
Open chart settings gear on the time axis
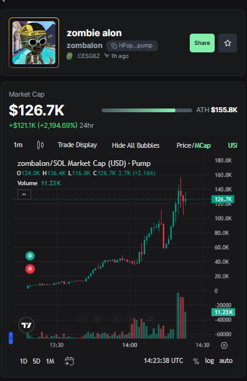click(224, 345)
